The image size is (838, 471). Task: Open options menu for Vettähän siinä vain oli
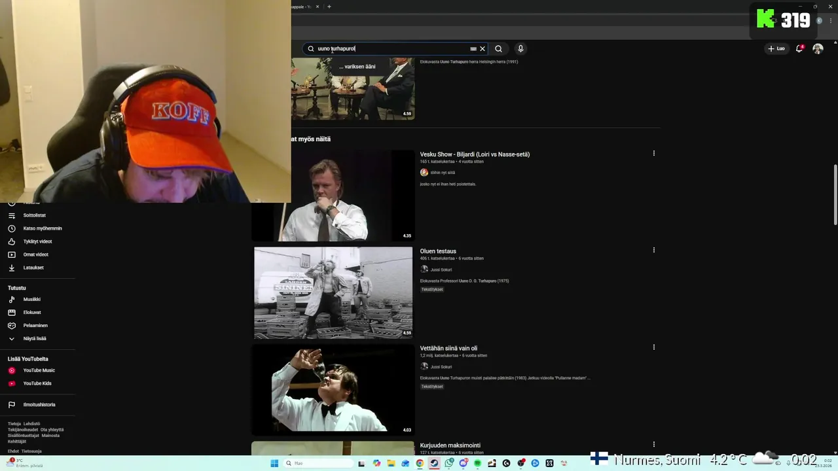pyautogui.click(x=653, y=347)
